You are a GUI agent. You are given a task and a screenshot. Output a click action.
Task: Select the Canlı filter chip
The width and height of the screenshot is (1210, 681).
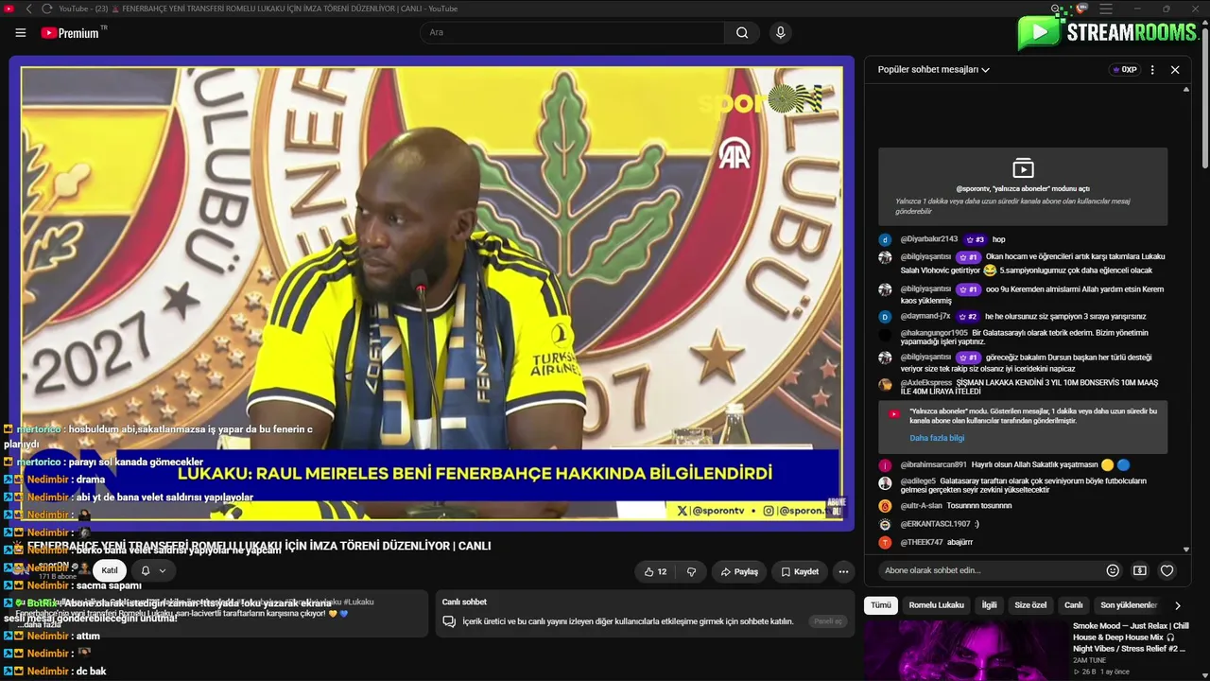coord(1074,605)
